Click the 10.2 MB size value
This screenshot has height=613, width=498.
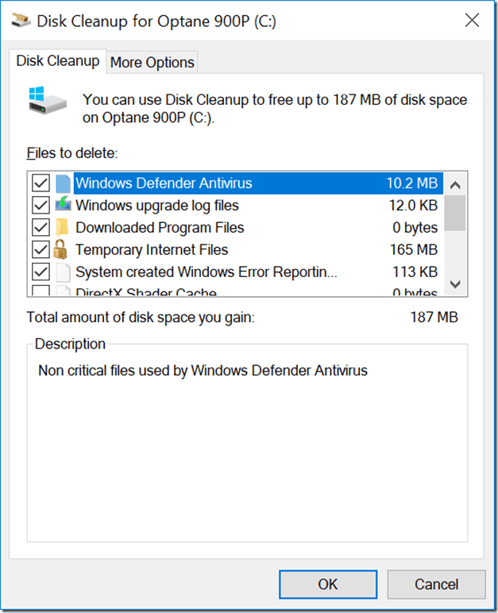pyautogui.click(x=412, y=183)
